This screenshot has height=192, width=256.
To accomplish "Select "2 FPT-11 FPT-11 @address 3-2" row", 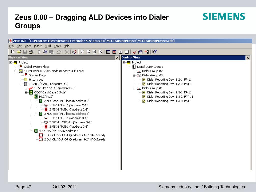I will 70,122.
